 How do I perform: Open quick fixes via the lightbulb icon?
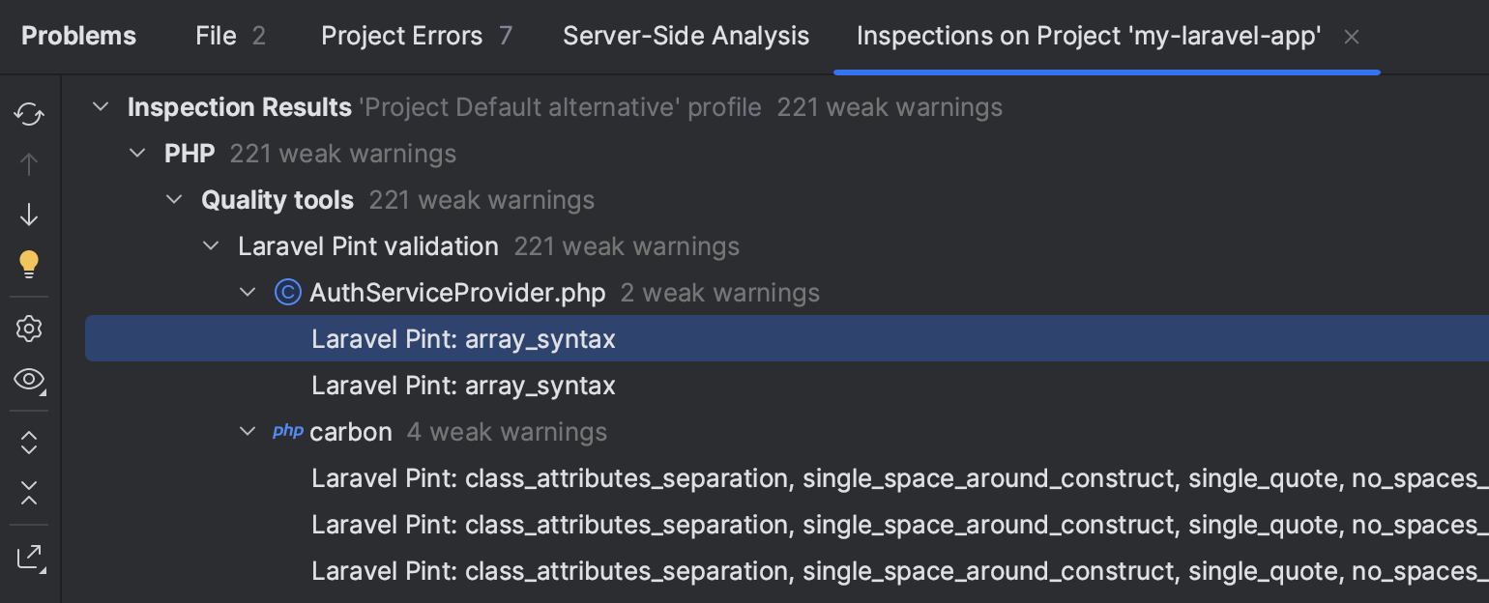[28, 262]
